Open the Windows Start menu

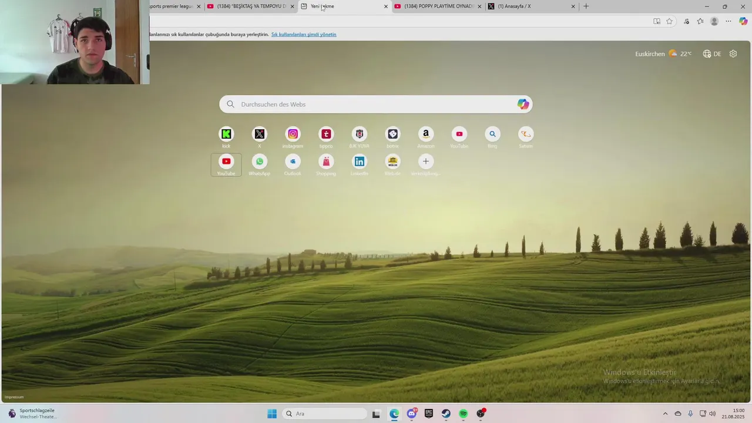pyautogui.click(x=272, y=414)
